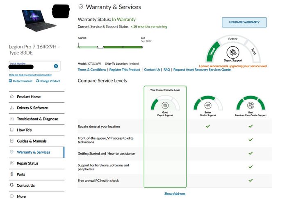Click the Change Product refresh icon
The image size is (287, 199).
pos(37,81)
